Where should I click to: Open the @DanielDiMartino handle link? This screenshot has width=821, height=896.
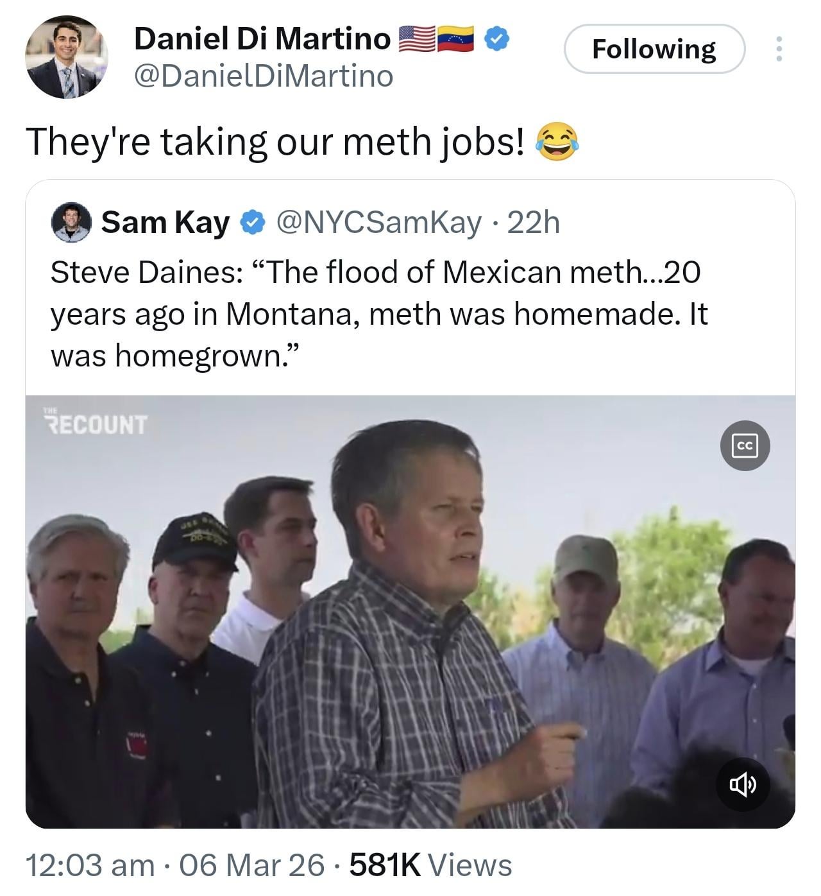coord(263,76)
